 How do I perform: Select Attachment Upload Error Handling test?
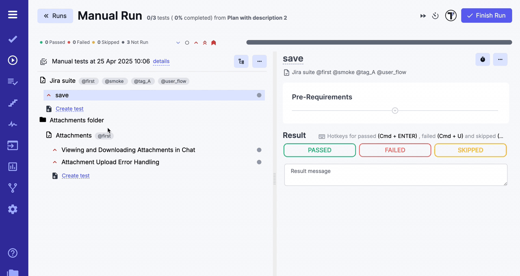[x=110, y=162]
